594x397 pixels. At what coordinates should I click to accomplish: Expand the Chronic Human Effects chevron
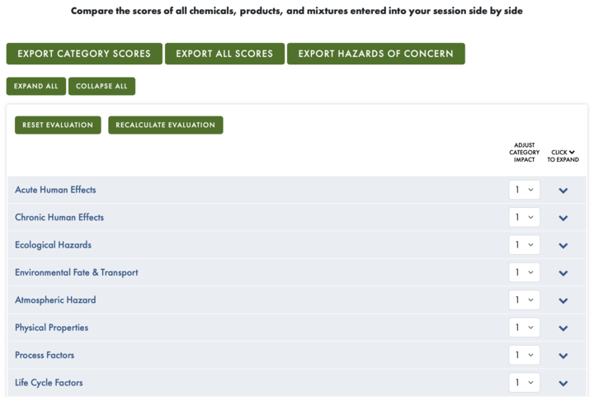click(563, 218)
